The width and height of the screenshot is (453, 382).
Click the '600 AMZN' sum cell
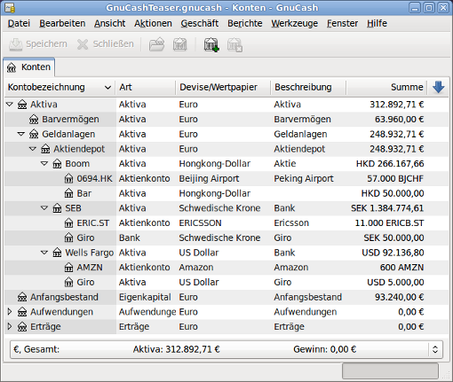click(x=401, y=268)
